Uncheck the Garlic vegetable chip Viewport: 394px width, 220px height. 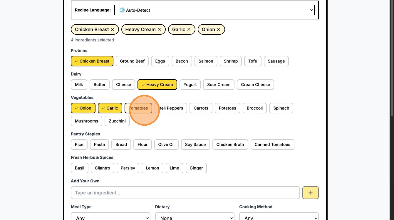[x=110, y=108]
